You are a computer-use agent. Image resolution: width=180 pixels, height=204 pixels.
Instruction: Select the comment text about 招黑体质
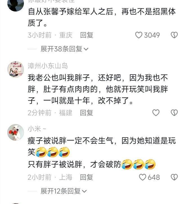coord(102,17)
